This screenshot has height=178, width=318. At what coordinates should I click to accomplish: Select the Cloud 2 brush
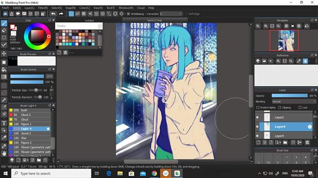click(29, 115)
